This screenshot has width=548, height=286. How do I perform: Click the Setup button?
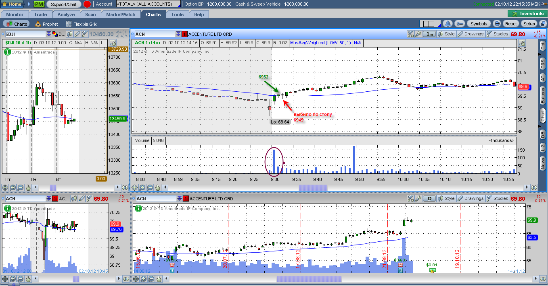pos(529,24)
